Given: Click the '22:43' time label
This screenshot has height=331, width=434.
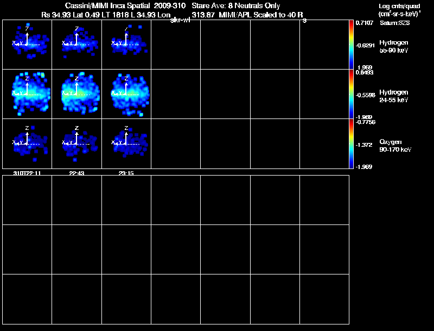Looking at the screenshot, I should 76,173.
